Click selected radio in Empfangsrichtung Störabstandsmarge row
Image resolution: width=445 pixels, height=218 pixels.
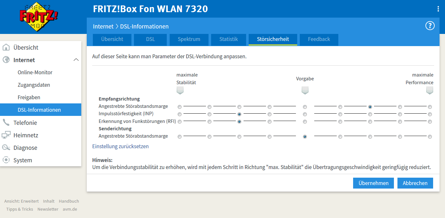tap(370, 107)
